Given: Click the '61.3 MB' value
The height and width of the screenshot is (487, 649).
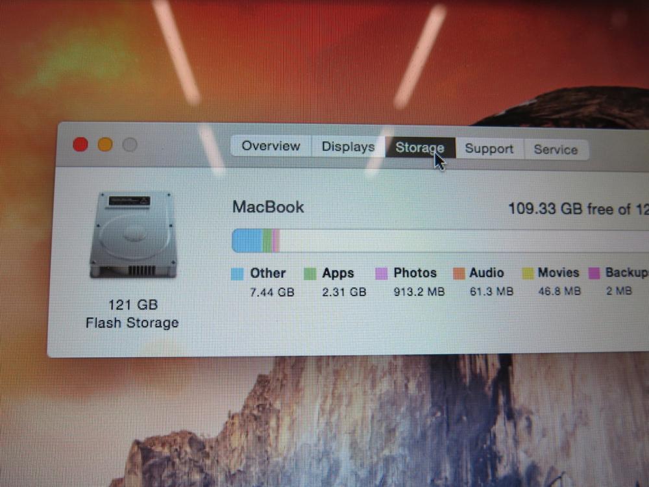Looking at the screenshot, I should [491, 291].
